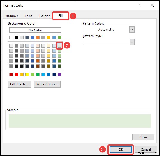This screenshot has width=160, height=156.
Task: Switch to the Number tab
Action: pyautogui.click(x=12, y=16)
